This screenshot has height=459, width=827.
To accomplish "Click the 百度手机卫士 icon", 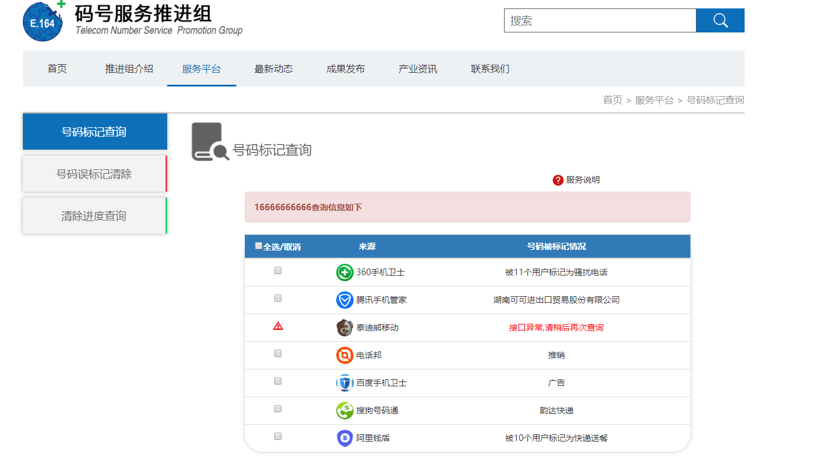I will [x=345, y=383].
